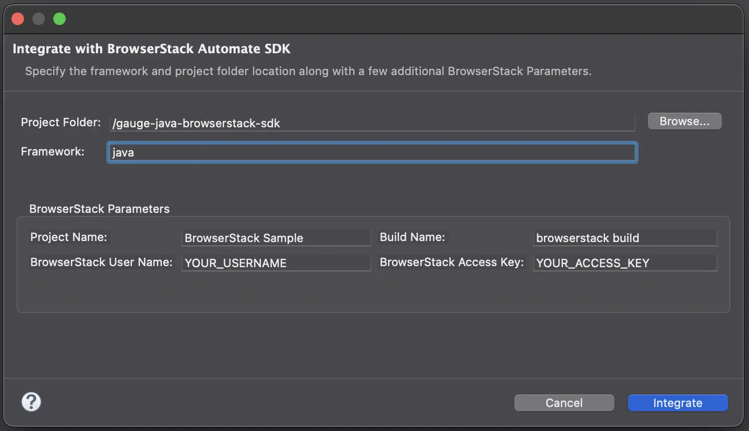The height and width of the screenshot is (431, 749).
Task: Browse for a project folder
Action: click(684, 121)
